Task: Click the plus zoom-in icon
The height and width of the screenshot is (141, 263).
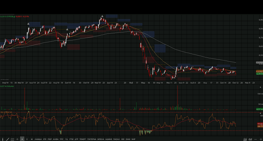Action: 261,139
